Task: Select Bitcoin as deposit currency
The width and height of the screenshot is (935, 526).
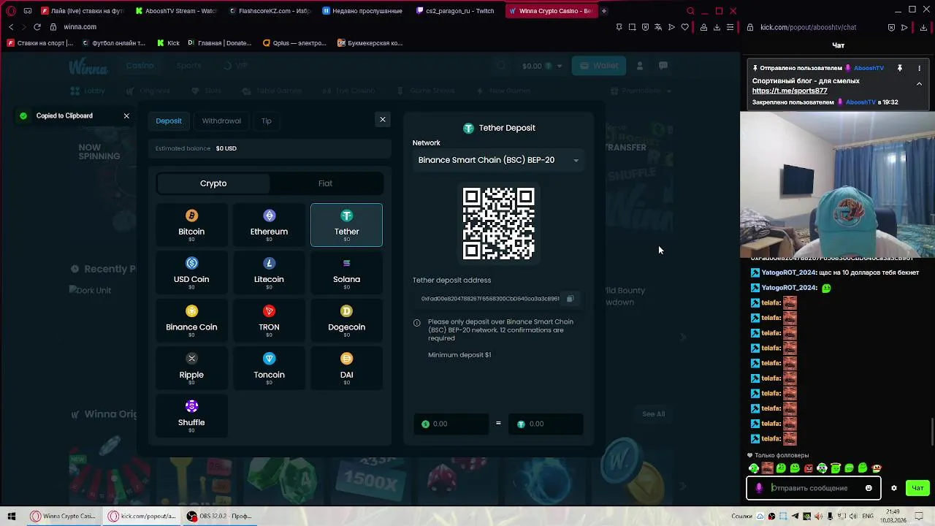Action: coord(191,225)
